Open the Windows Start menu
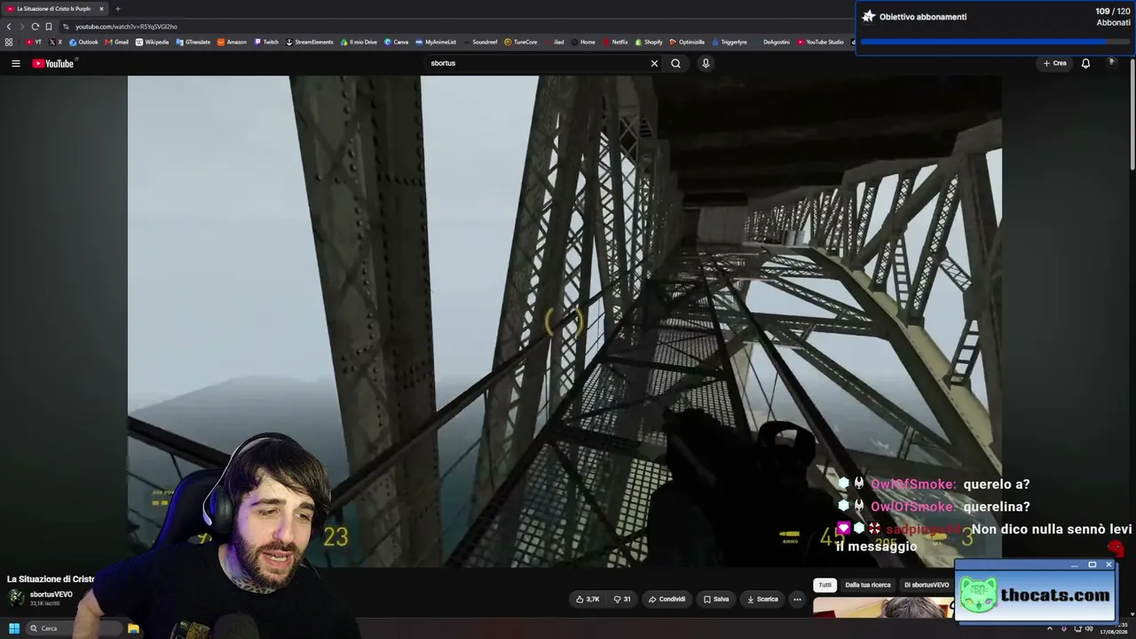This screenshot has height=639, width=1136. point(14,628)
